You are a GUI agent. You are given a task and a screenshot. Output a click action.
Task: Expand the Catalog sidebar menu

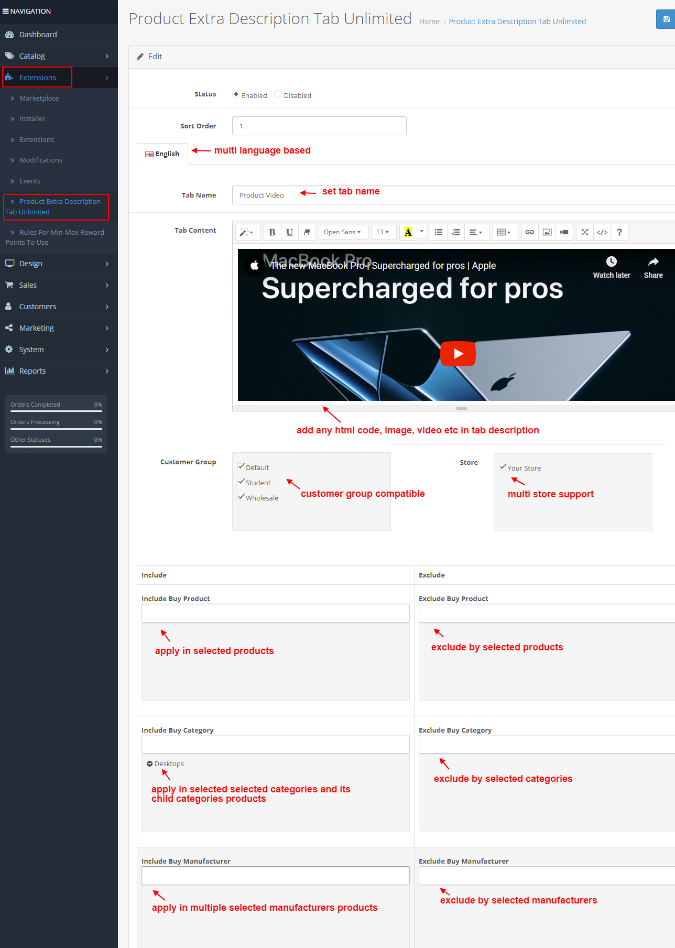[59, 56]
